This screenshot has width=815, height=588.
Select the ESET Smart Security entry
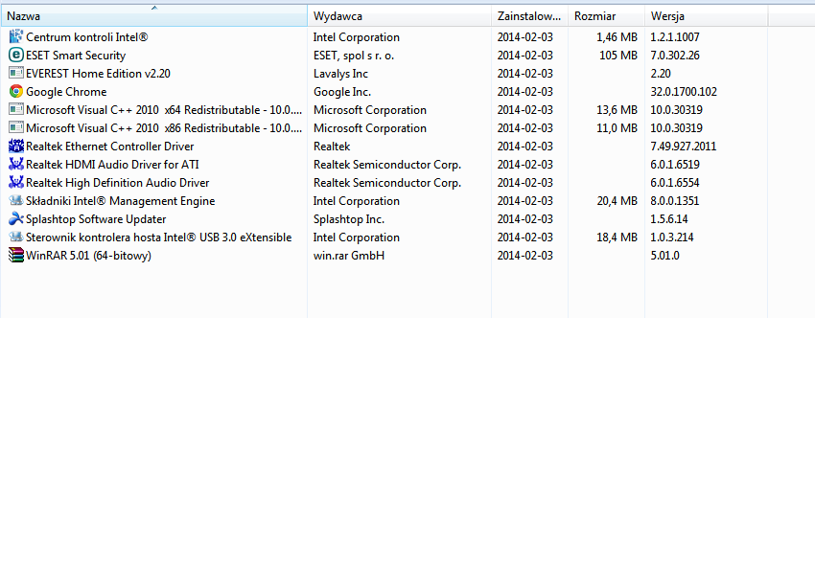click(x=76, y=56)
